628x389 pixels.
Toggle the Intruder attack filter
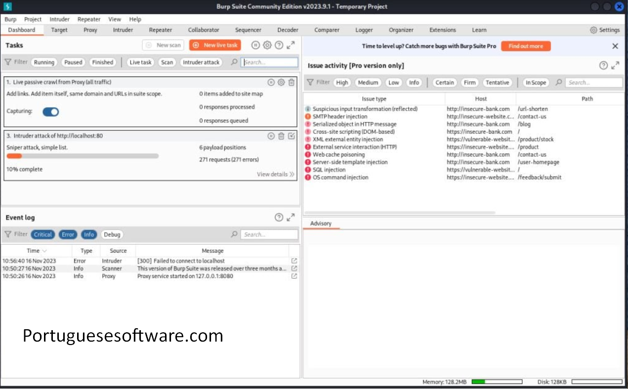(x=201, y=62)
